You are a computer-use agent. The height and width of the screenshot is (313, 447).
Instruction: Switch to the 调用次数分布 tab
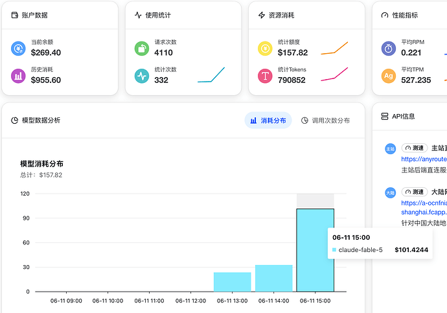(326, 121)
